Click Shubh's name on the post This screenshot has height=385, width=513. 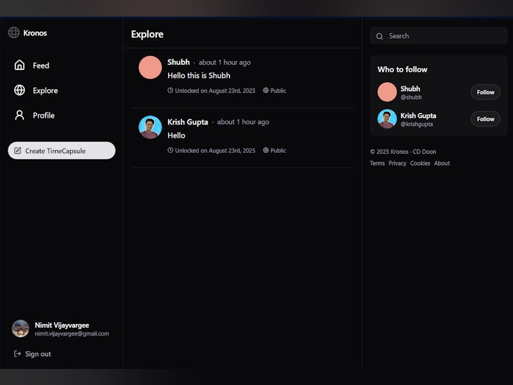(x=179, y=62)
